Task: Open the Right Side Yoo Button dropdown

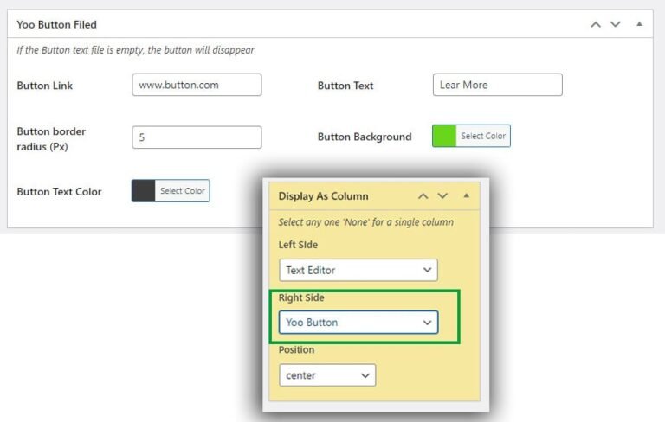Action: pyautogui.click(x=358, y=322)
